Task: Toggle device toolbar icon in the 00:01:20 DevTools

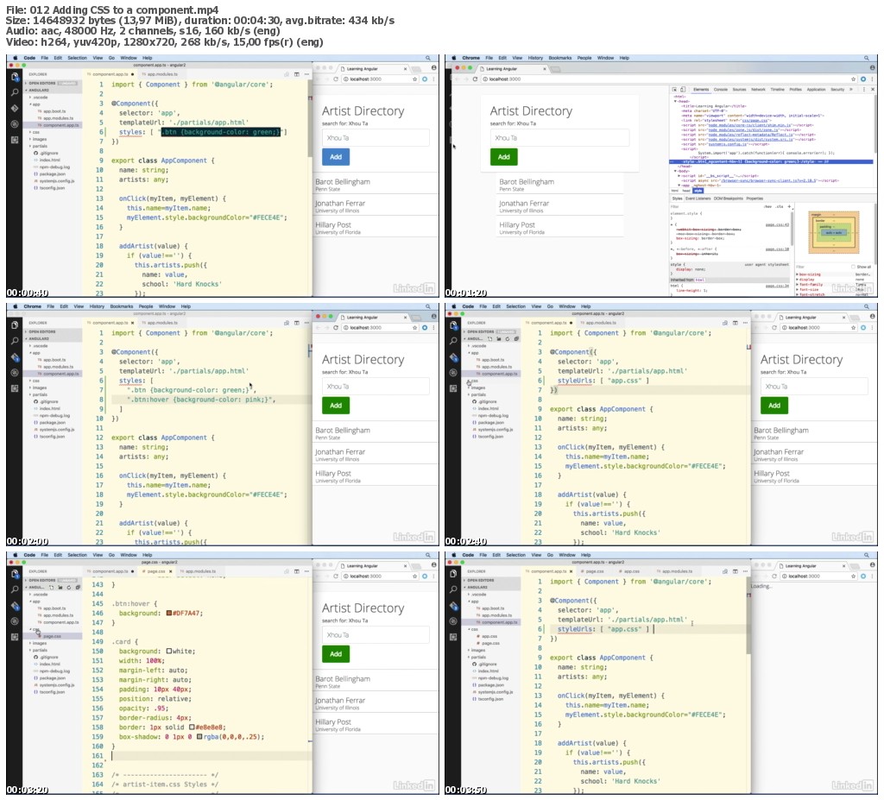Action: (683, 89)
